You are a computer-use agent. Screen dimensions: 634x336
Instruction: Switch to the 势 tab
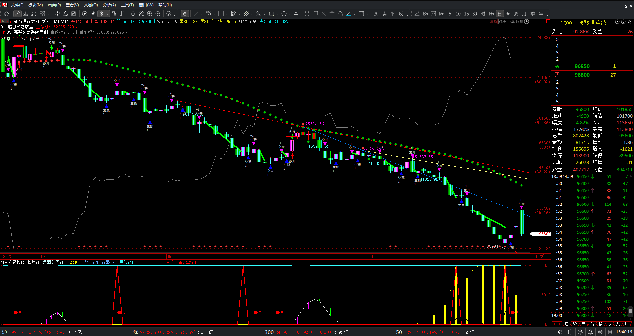[x=575, y=324]
